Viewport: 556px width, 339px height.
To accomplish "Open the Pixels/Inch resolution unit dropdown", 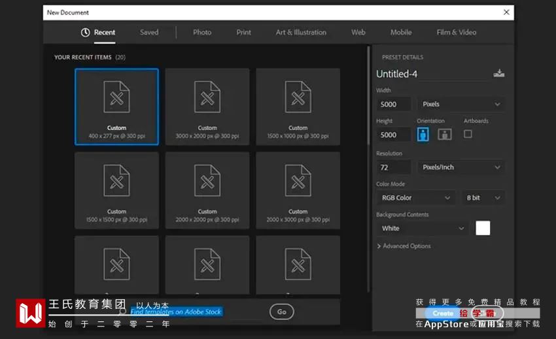I will (461, 167).
